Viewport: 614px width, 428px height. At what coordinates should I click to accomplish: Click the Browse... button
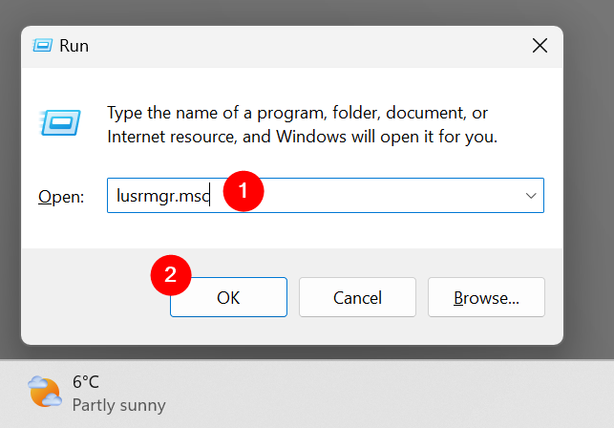pyautogui.click(x=486, y=298)
